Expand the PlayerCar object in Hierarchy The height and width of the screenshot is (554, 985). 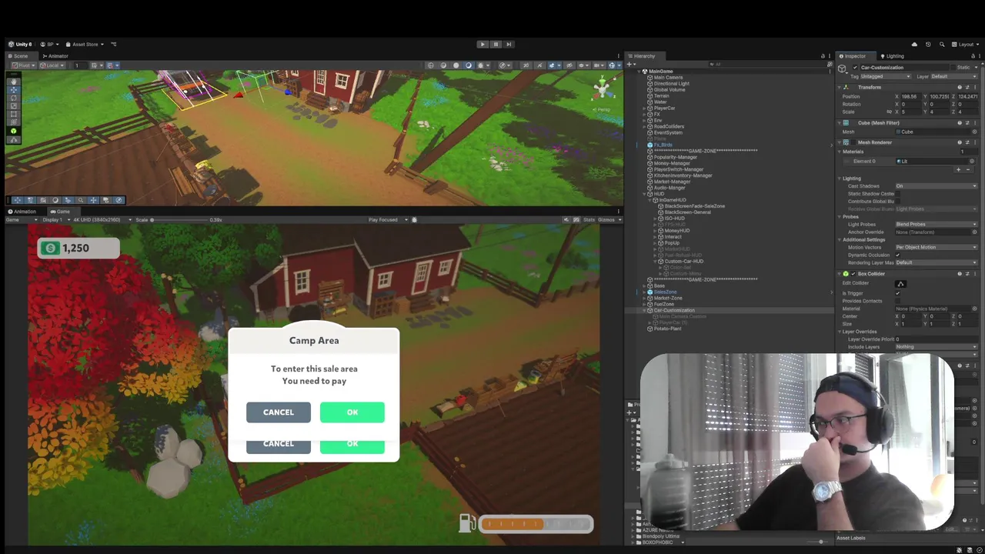[x=644, y=108]
